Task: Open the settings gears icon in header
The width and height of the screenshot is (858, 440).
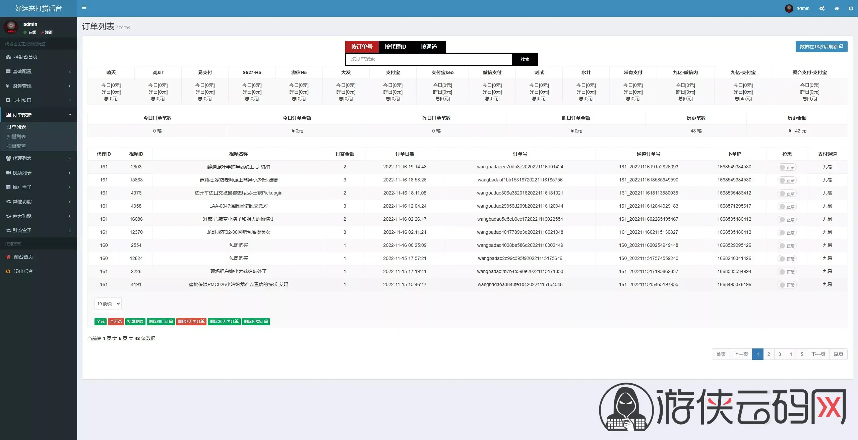Action: tap(822, 8)
